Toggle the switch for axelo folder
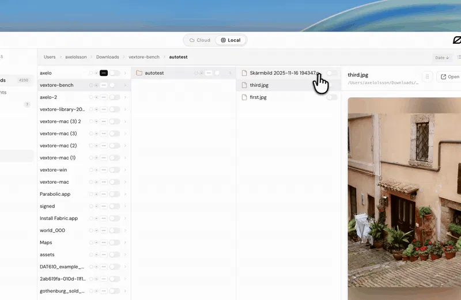This screenshot has width=461, height=300. [x=115, y=73]
